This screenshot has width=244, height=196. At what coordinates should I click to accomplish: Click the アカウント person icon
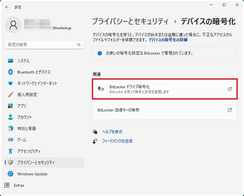10,117
